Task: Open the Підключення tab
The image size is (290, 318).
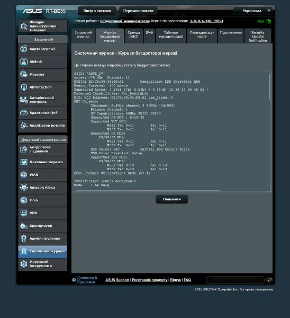Action: pos(231,36)
